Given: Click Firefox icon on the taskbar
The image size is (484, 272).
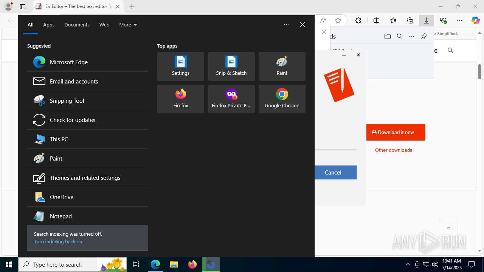Looking at the screenshot, I should pos(192,264).
